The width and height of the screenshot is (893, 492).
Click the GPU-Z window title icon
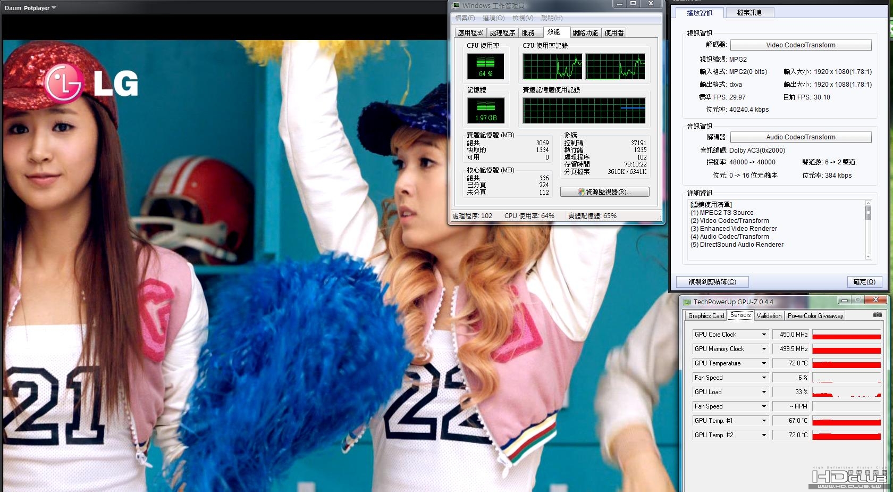(687, 302)
